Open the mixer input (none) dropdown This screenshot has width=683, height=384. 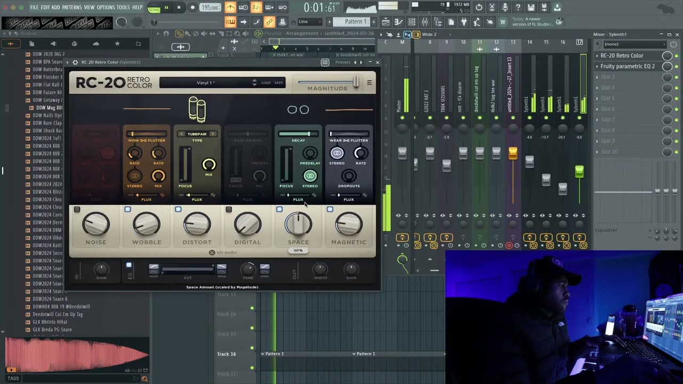(x=634, y=44)
